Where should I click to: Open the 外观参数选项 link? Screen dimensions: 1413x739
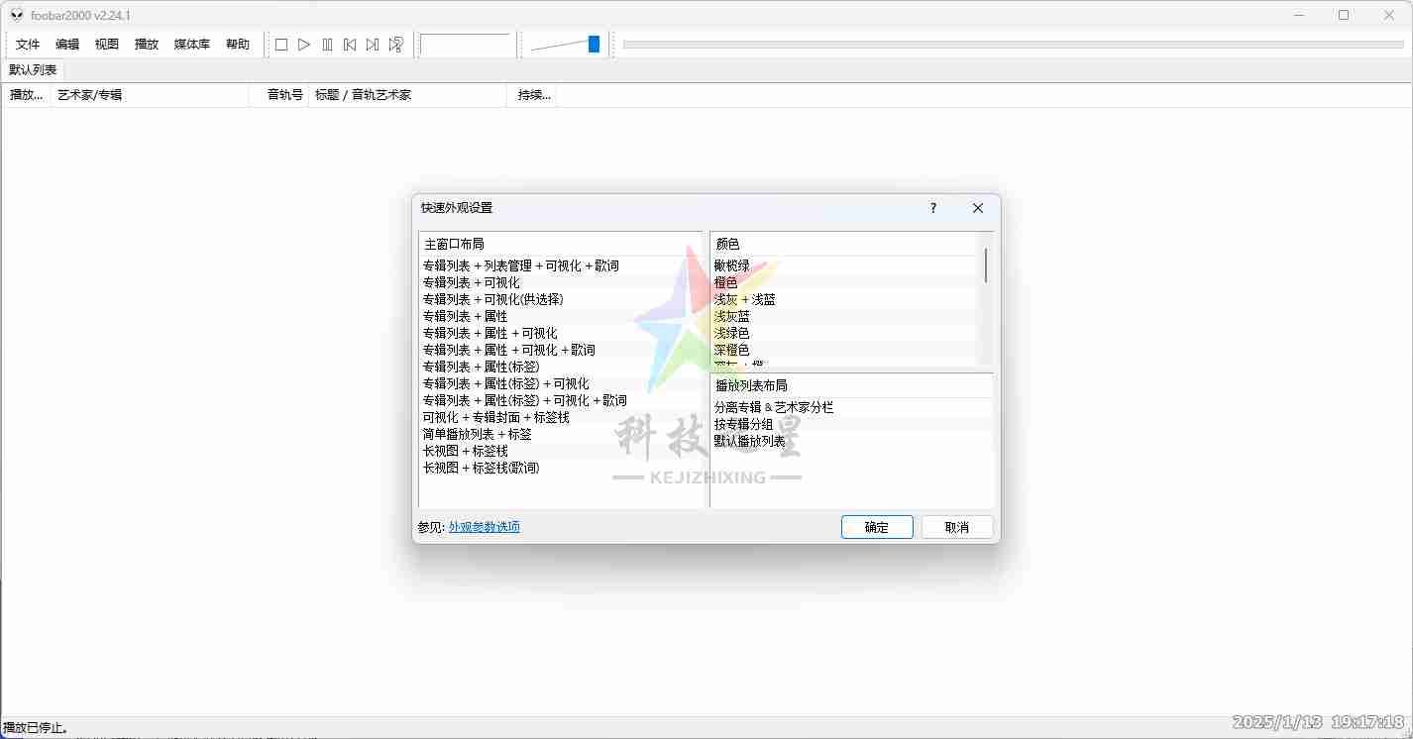click(484, 527)
